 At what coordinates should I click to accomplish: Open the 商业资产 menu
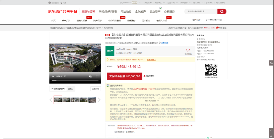155,11
